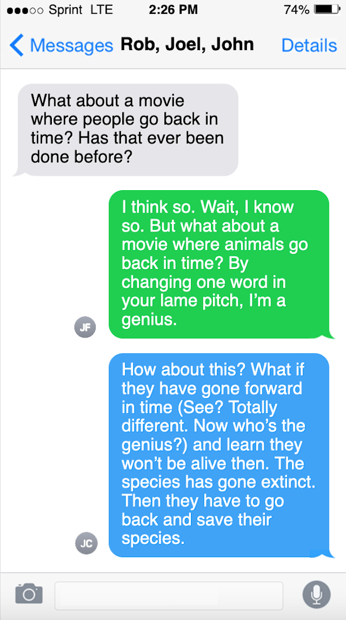346x620 pixels.
Task: Tap the gray 'go back in time' message
Action: 127,128
